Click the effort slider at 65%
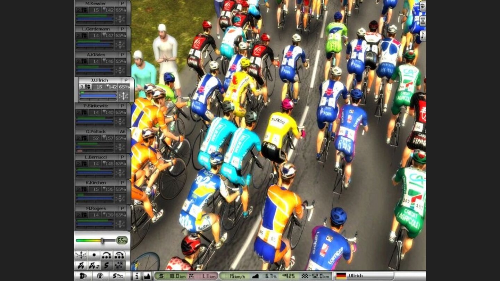This screenshot has width=500, height=281. point(102,240)
